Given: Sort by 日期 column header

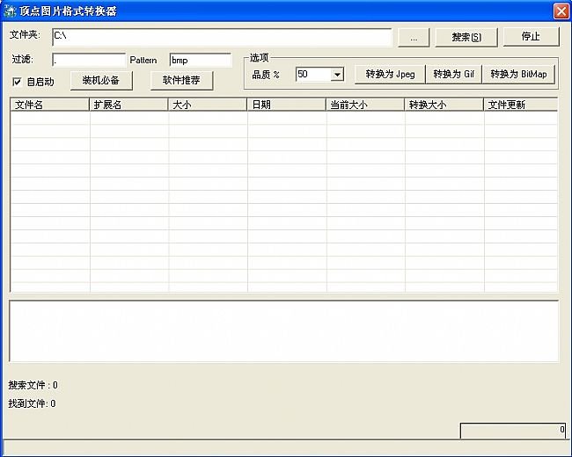Looking at the screenshot, I should [287, 105].
